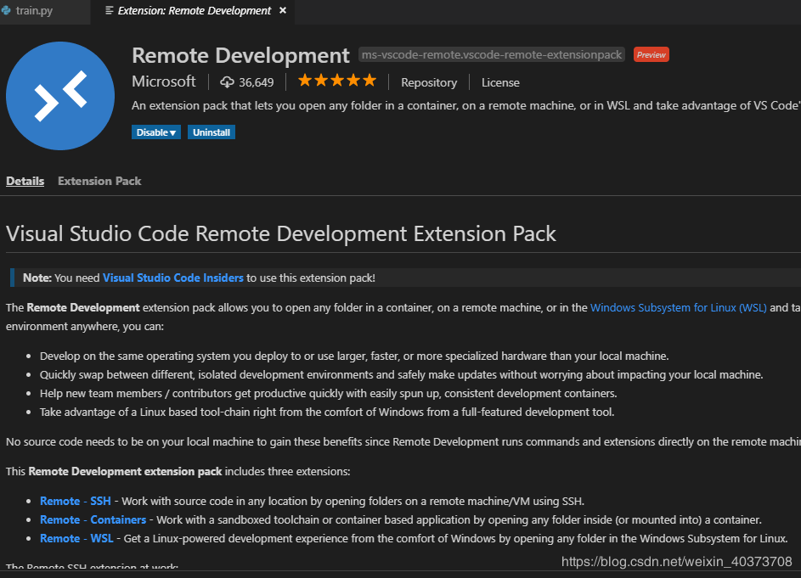801x578 pixels.
Task: Open the Disable dropdown
Action: [155, 132]
